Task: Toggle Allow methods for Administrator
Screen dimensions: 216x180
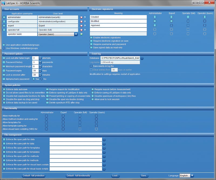Action: 46,116
